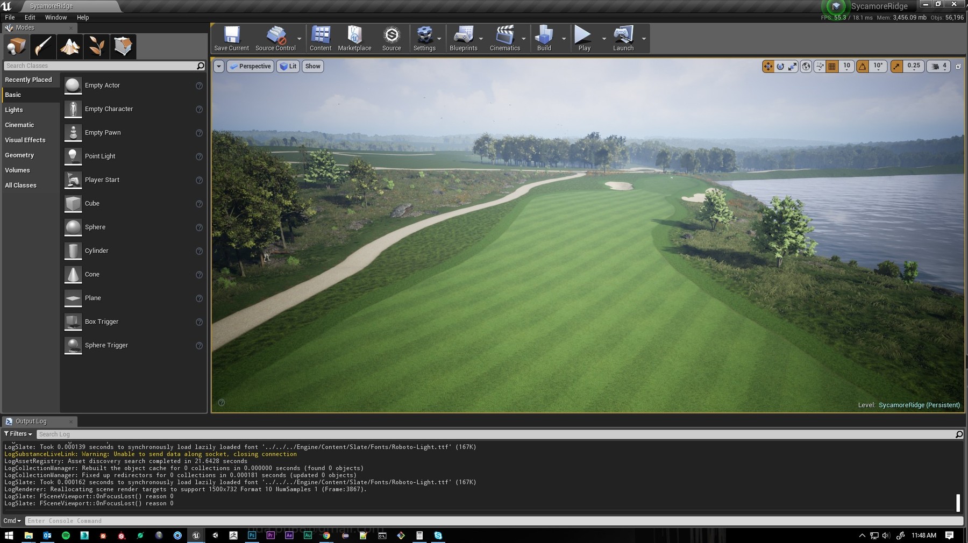Select the Visual Effects category tab

point(31,140)
